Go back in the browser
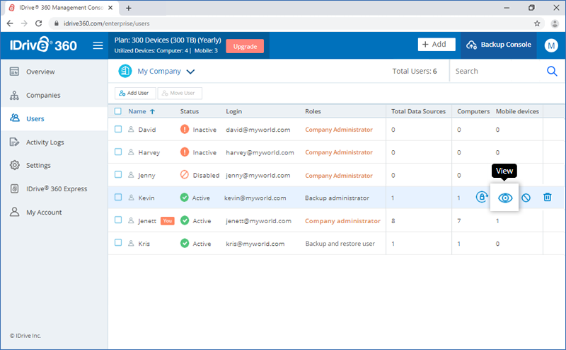This screenshot has height=350, width=566. (x=10, y=23)
